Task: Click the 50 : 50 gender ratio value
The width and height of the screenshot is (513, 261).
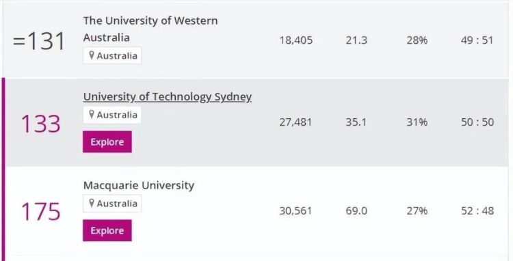Action: pos(477,122)
